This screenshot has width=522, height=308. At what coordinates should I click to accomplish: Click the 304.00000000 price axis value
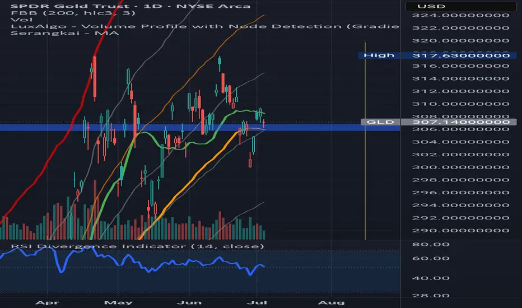click(x=461, y=142)
